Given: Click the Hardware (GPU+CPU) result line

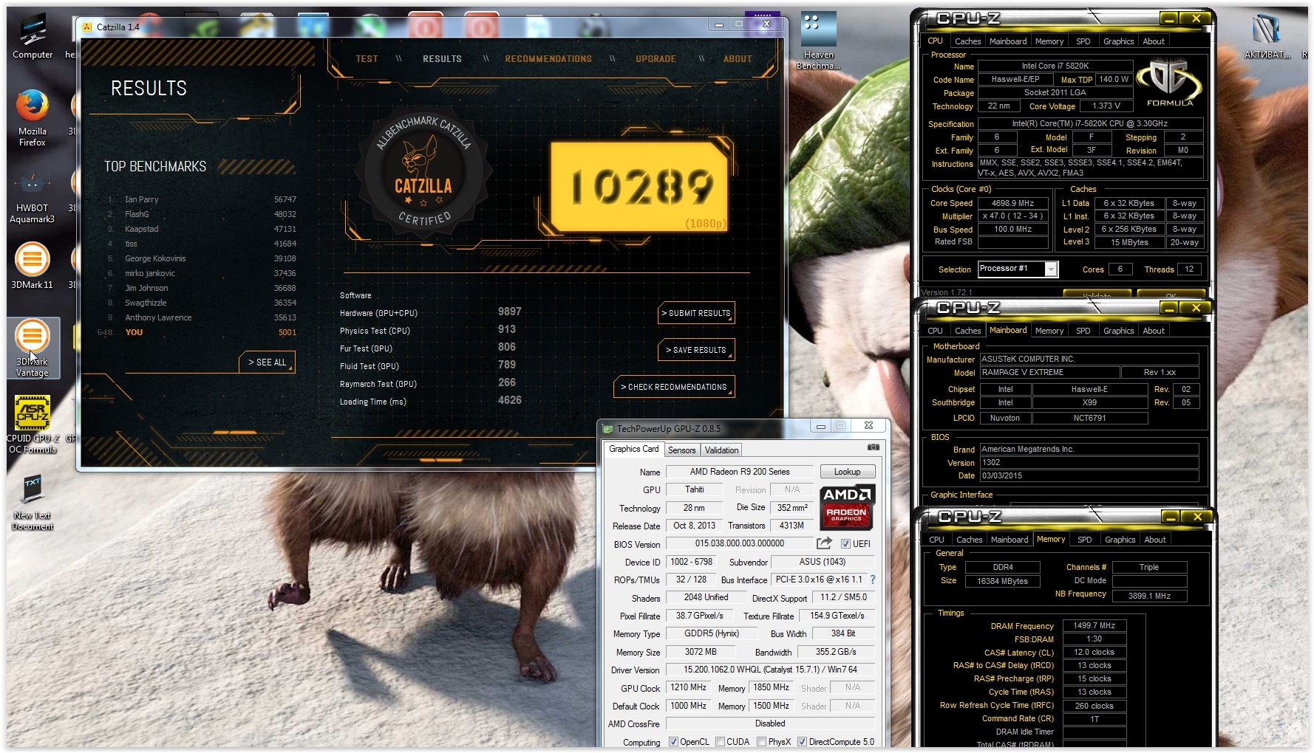Looking at the screenshot, I should tap(432, 312).
